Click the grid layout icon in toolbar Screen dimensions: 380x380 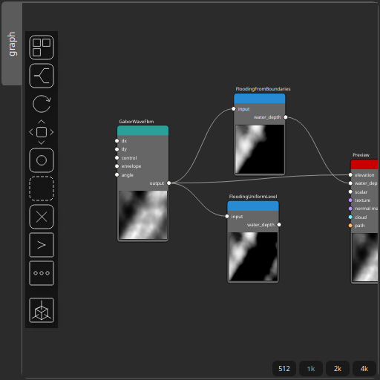pyautogui.click(x=42, y=47)
